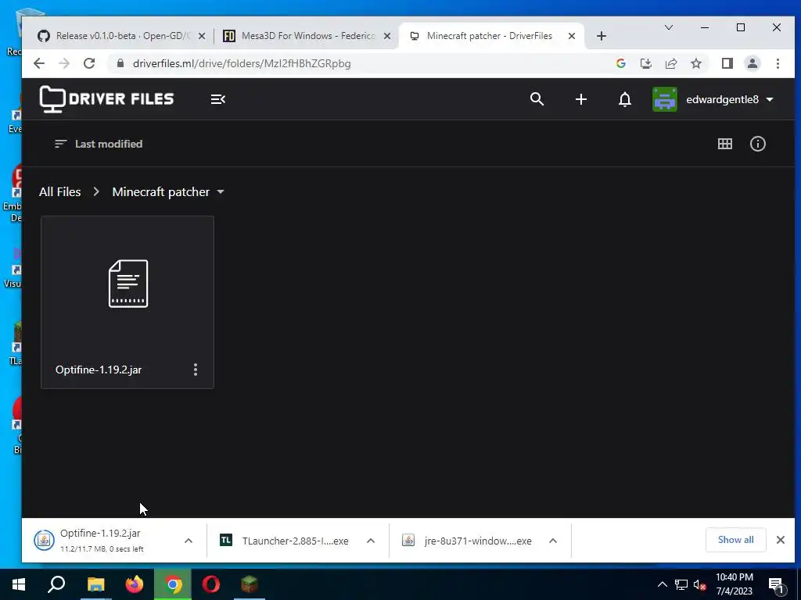801x600 pixels.
Task: Open Windows Start menu
Action: [x=19, y=584]
